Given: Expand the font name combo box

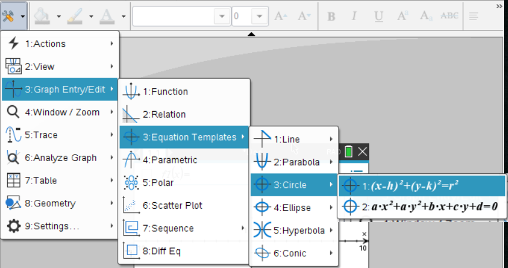Looking at the screenshot, I should 221,16.
